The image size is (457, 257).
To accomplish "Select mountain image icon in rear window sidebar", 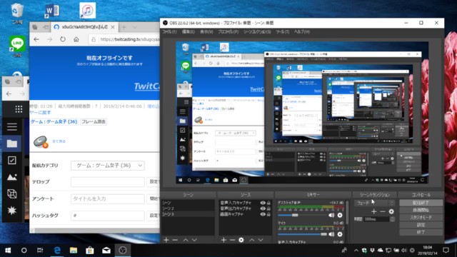I will coord(12,177).
